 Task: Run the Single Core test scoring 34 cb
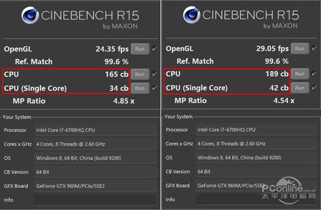(140, 88)
